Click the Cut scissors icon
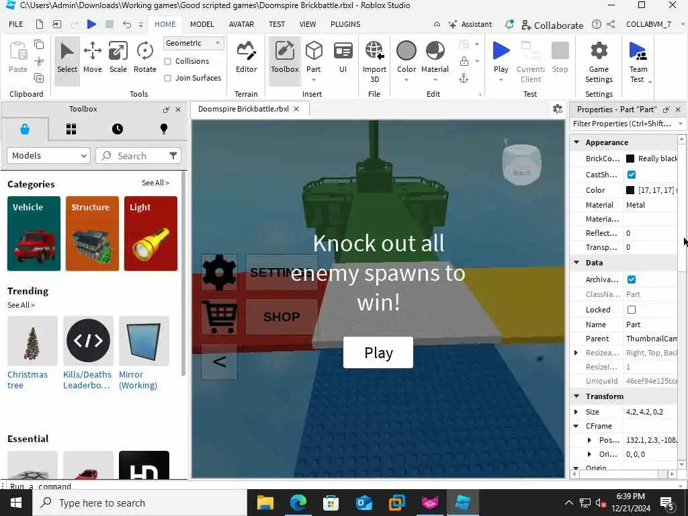 coord(39,61)
